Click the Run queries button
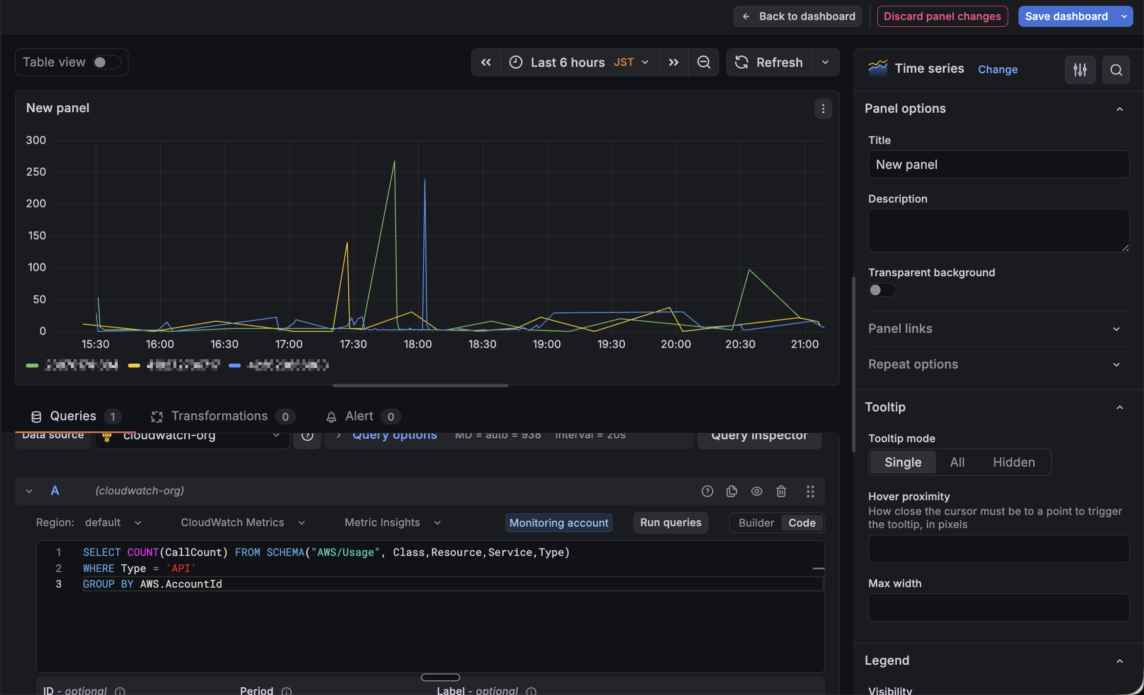The image size is (1144, 695). [670, 522]
